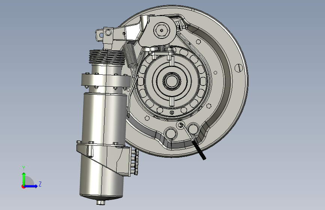Select the bolted flange ring on the upper cylinder
325x210 pixels.
[106, 80]
